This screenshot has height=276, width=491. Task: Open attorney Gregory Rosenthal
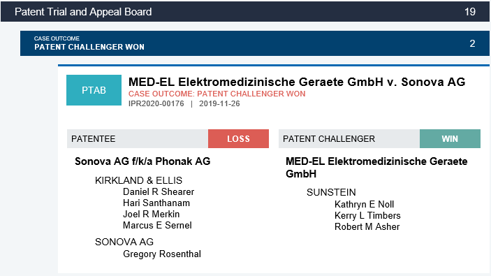point(162,254)
